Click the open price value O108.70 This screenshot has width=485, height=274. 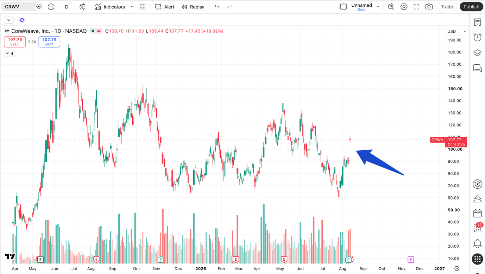tap(114, 31)
